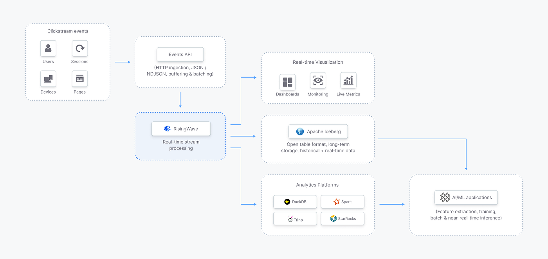Click the Trino platform box
Screen dimensions: 548x259
[x=295, y=219]
